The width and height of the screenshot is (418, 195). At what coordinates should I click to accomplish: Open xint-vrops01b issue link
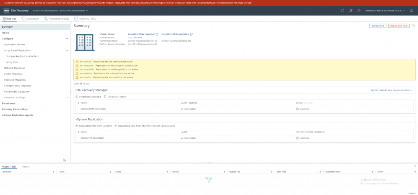(87, 69)
